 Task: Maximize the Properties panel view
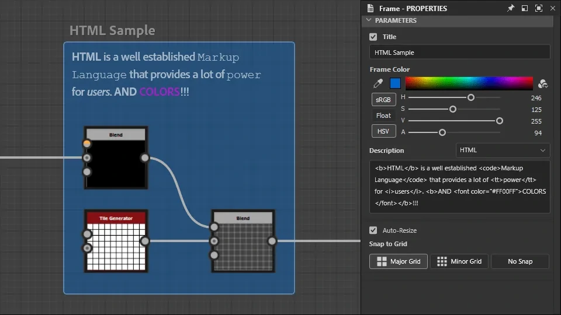(x=538, y=8)
